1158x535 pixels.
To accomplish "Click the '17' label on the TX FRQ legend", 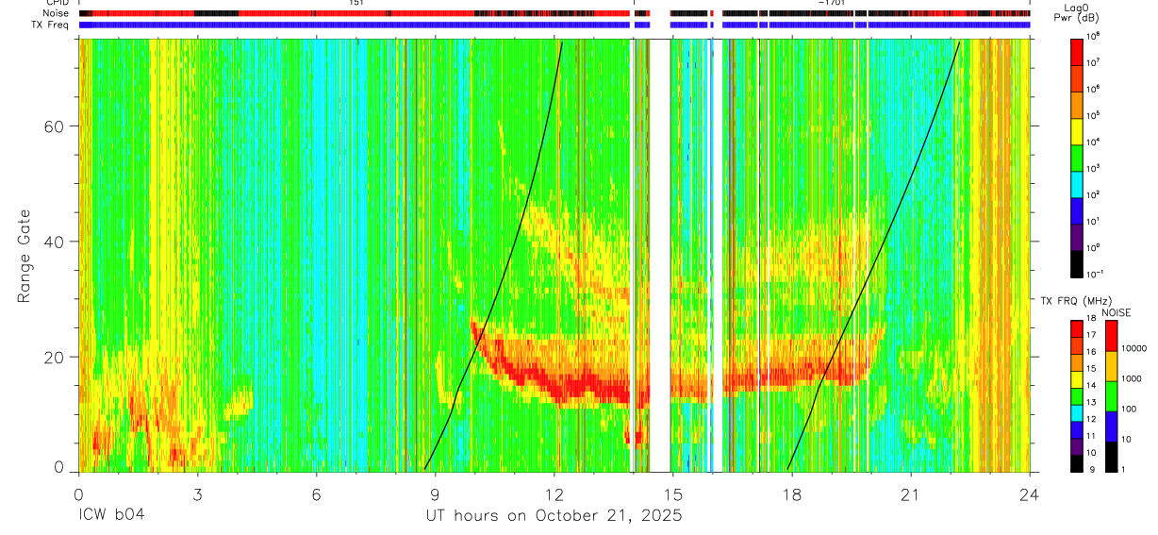I will [1092, 335].
